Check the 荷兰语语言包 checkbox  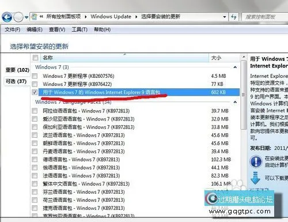tap(35, 200)
